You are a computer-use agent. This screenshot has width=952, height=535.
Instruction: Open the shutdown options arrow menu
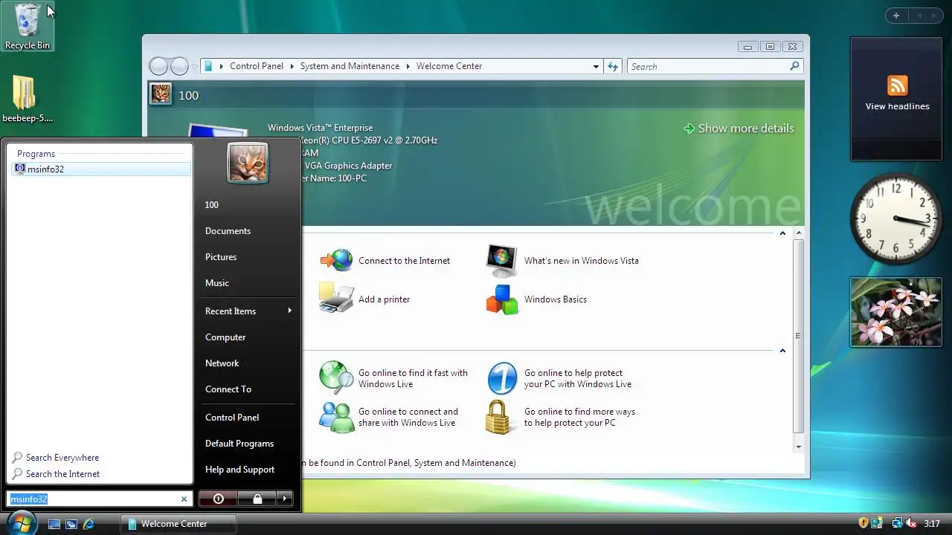285,499
